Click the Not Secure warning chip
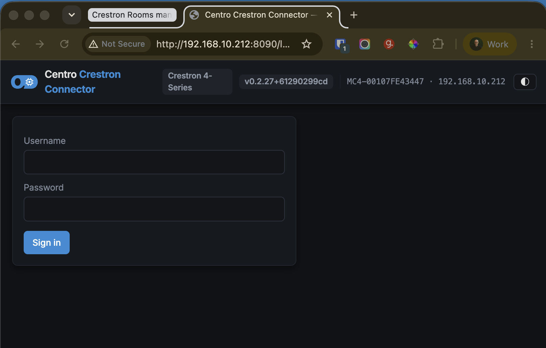 click(x=117, y=44)
